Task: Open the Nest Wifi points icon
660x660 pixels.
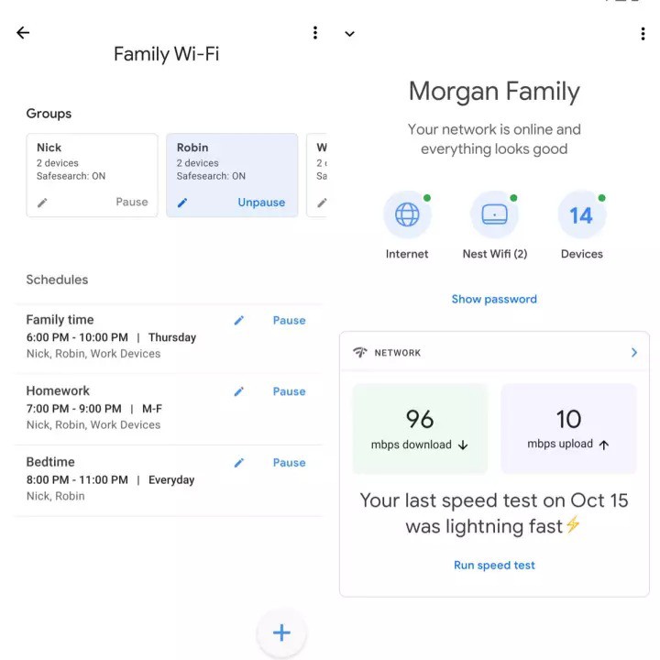Action: point(494,215)
